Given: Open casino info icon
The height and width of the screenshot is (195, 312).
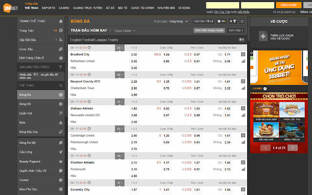Looking at the screenshot, I should pos(265,89).
